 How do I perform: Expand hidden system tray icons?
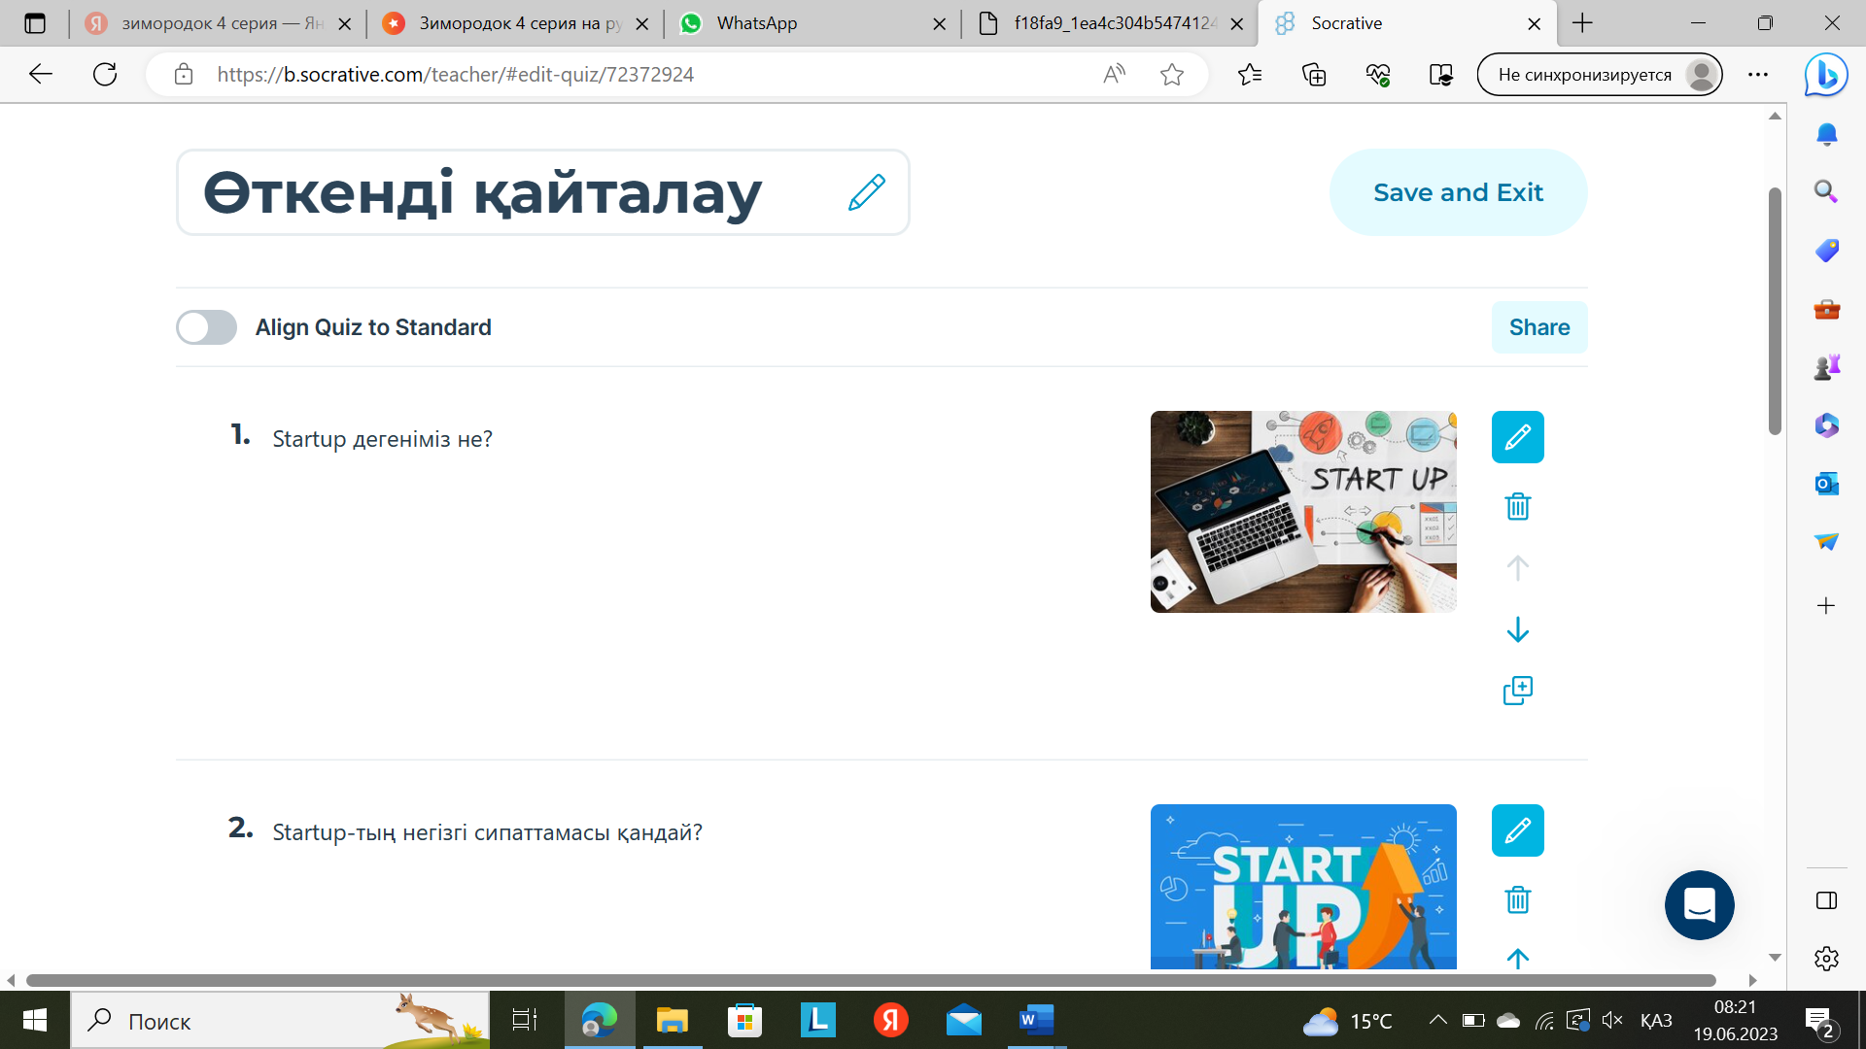click(1437, 1020)
